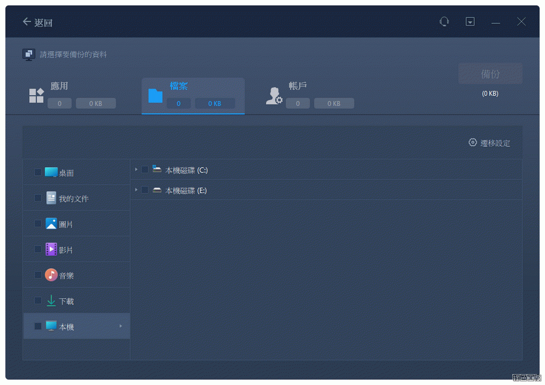Go back using the 返回 button
Viewport: 545px width, 385px height.
[38, 22]
